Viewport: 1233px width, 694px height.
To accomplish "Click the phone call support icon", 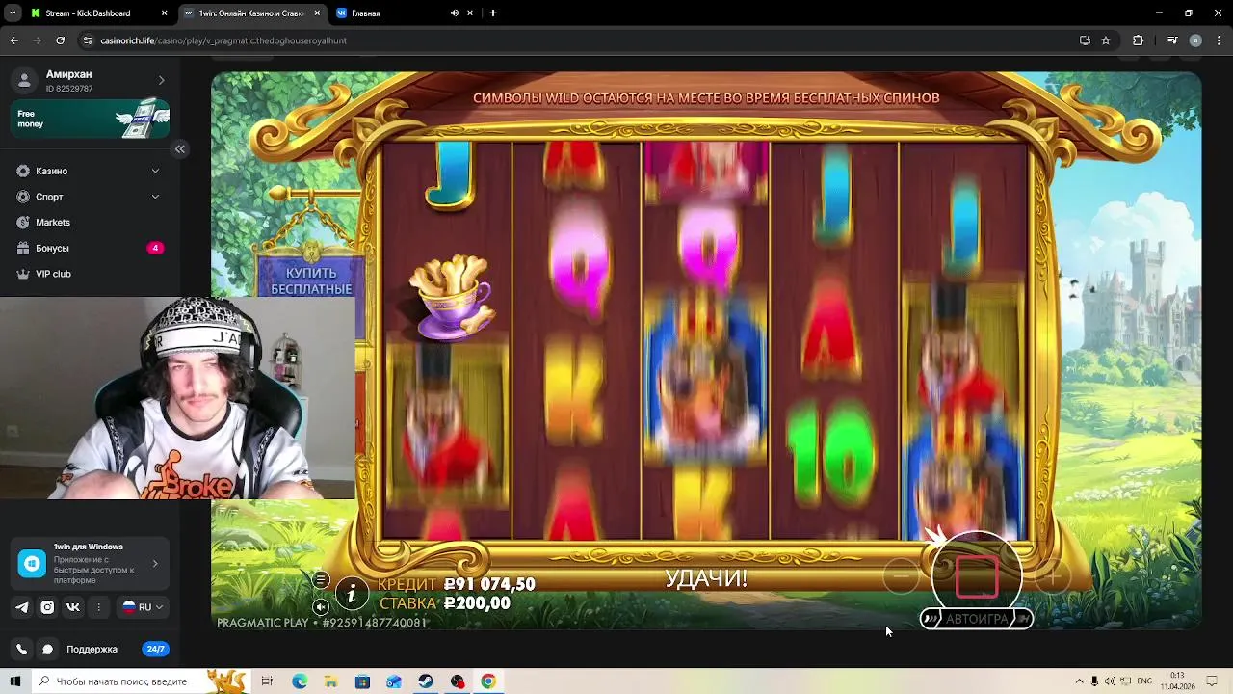I will click(x=22, y=649).
